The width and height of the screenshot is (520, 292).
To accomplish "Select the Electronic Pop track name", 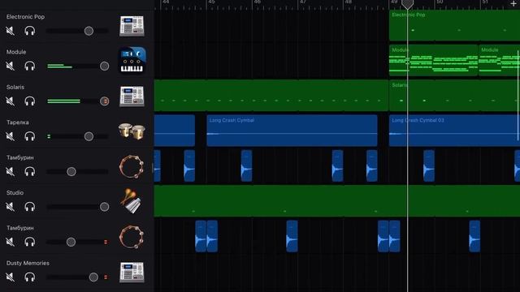I will click(25, 16).
